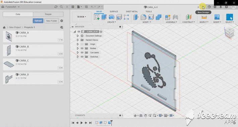Open data panel settings gear
238x127 pixels.
click(x=62, y=21)
